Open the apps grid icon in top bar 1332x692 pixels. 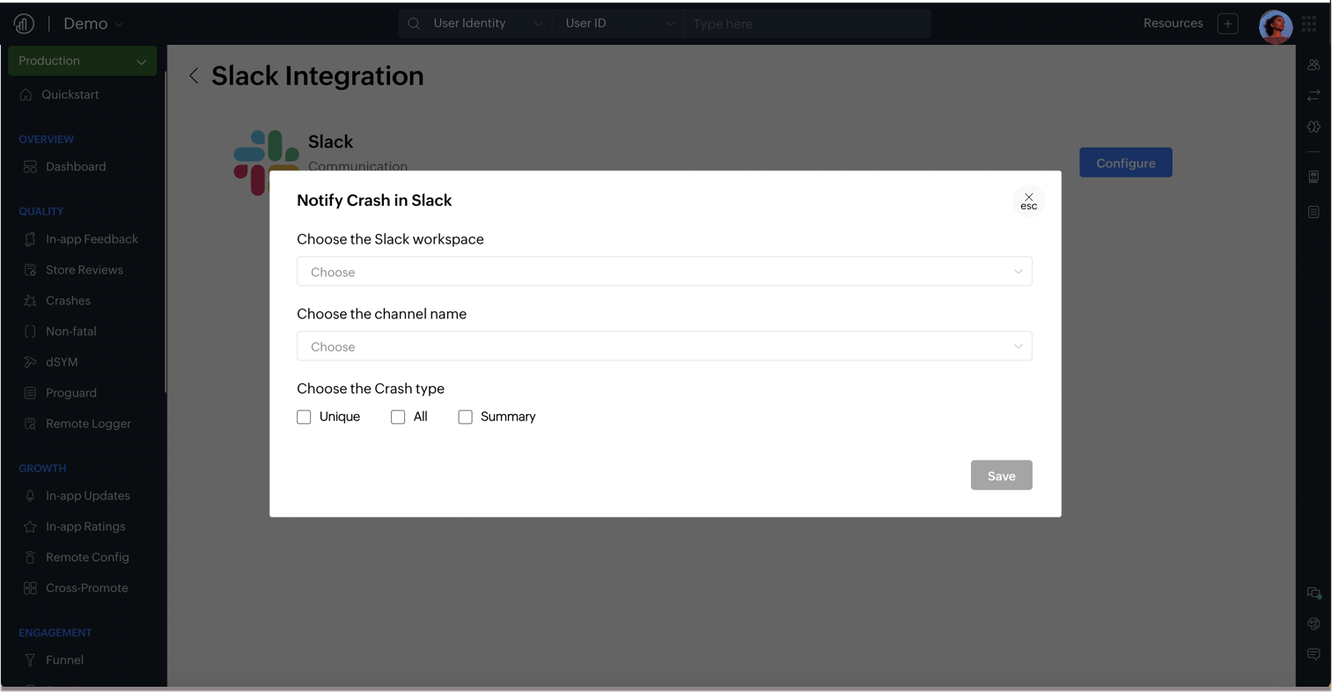[x=1308, y=23]
